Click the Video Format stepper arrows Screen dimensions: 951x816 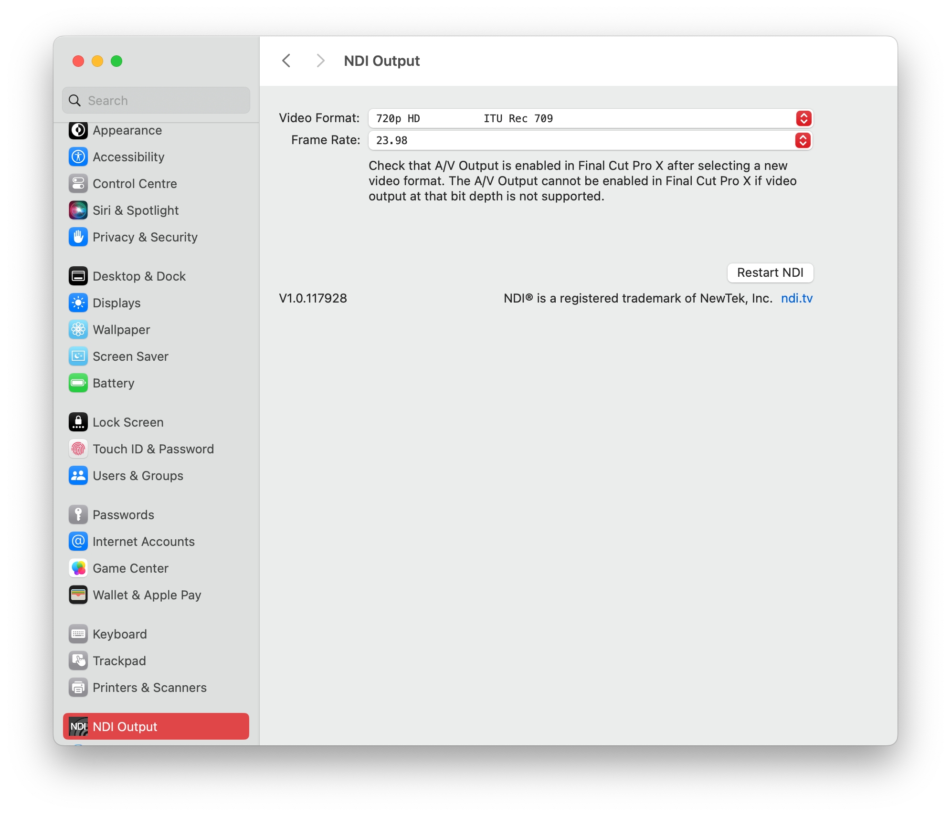(803, 118)
